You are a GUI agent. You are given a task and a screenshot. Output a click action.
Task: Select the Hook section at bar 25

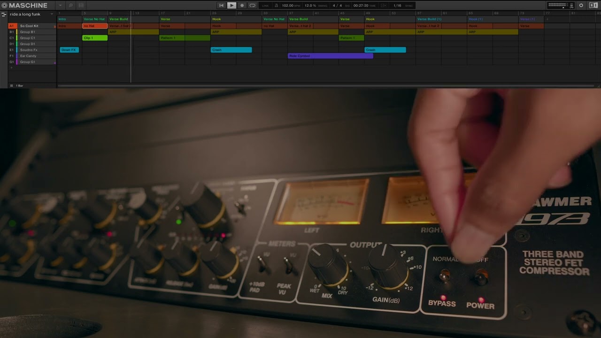[236, 19]
